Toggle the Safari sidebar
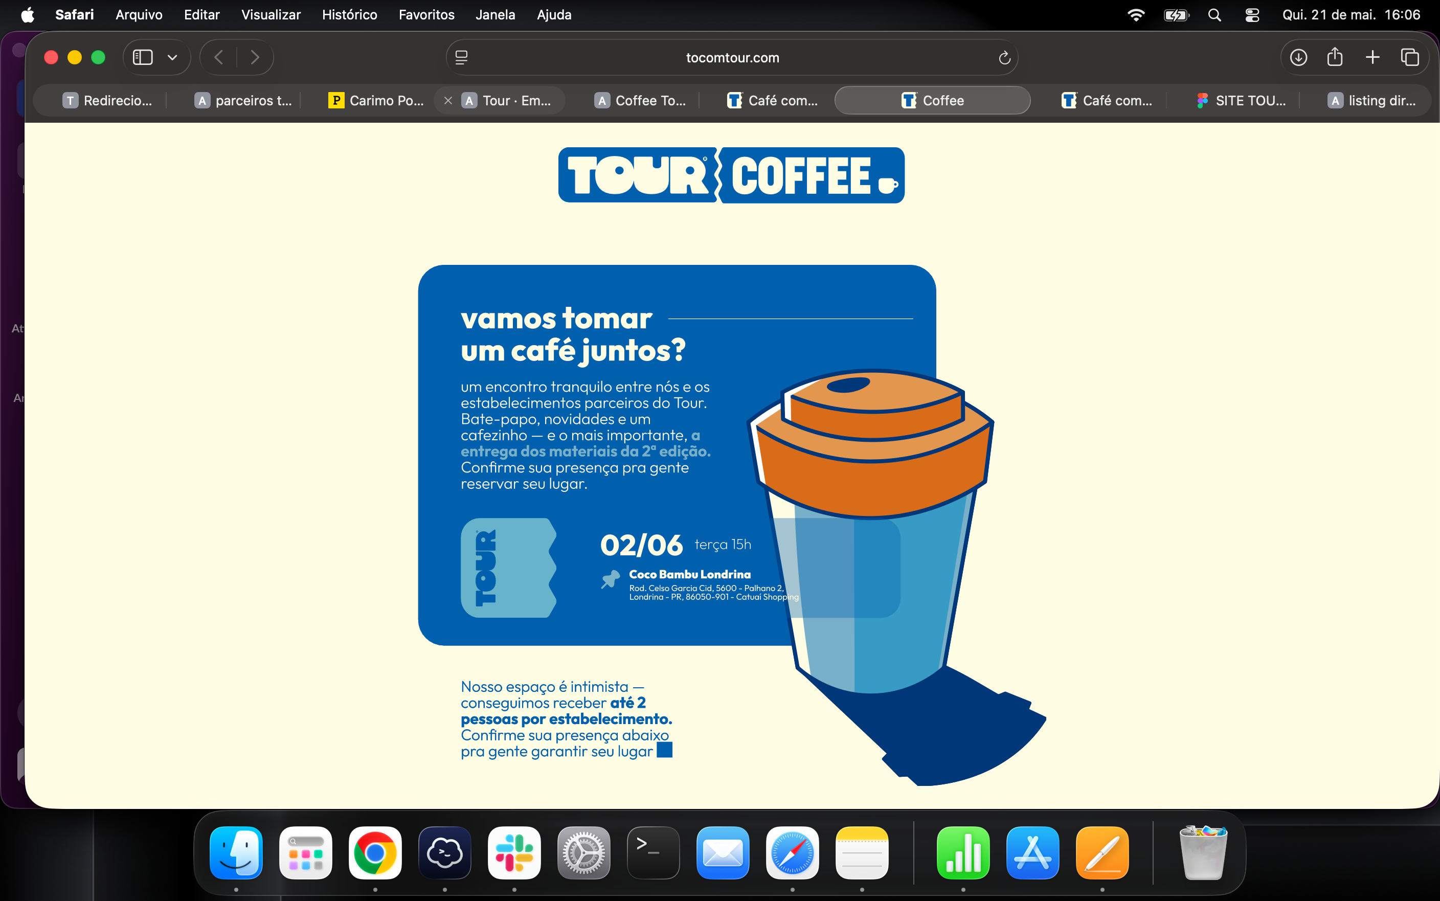1440x901 pixels. click(142, 57)
